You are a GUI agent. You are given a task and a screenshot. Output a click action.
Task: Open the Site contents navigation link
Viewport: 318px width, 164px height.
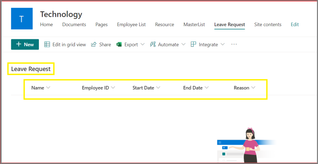pos(267,25)
